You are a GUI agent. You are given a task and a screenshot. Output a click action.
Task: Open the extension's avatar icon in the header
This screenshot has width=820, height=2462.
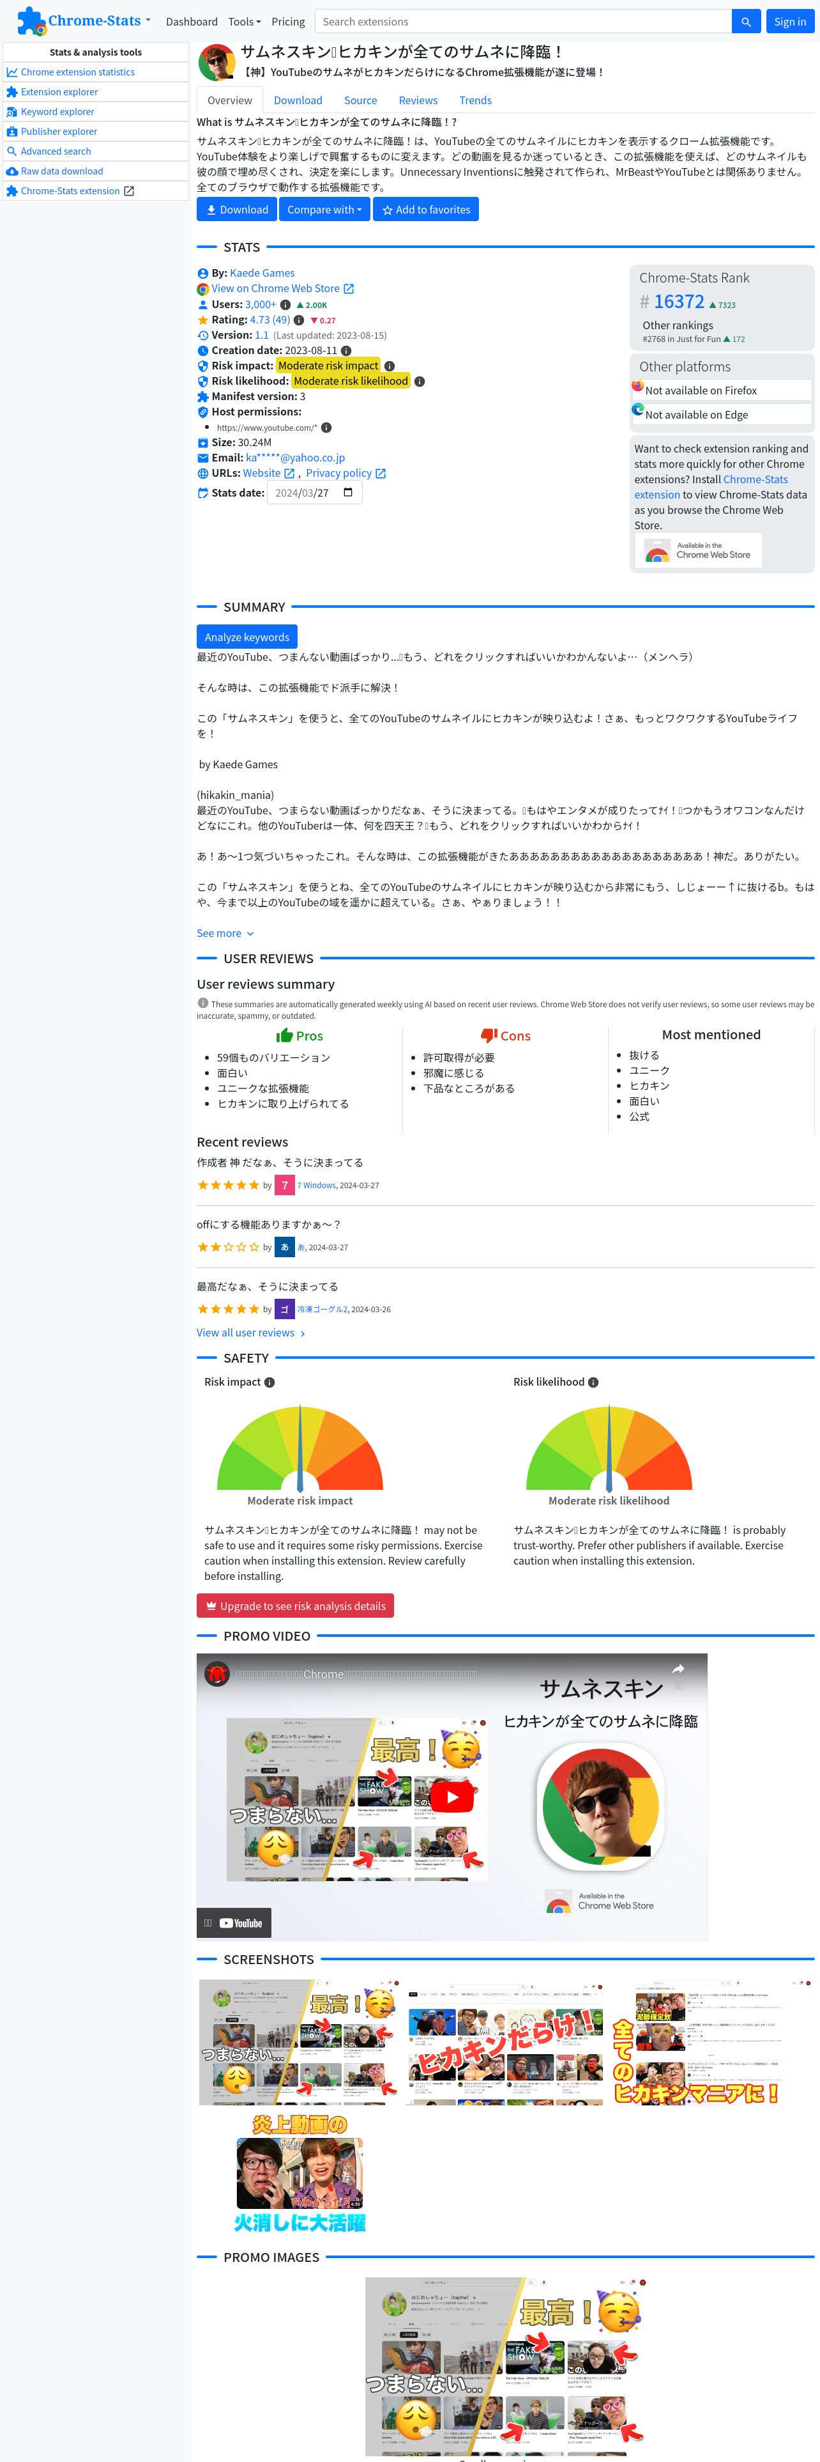[216, 62]
